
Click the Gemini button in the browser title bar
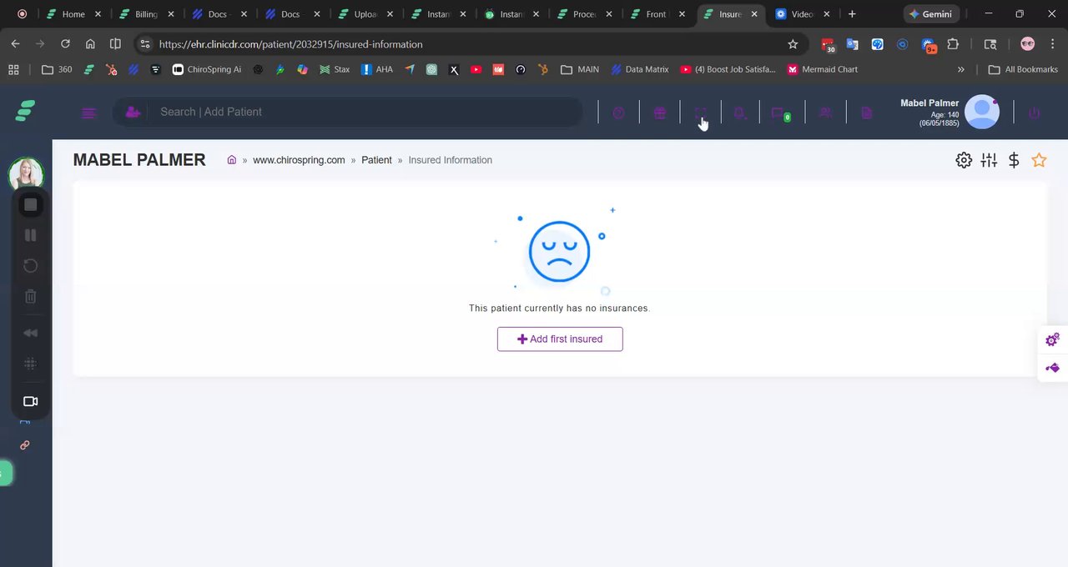(x=930, y=14)
